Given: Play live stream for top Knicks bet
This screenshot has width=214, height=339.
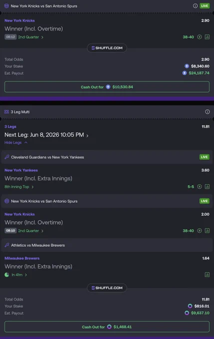Looking at the screenshot, I should click(200, 37).
